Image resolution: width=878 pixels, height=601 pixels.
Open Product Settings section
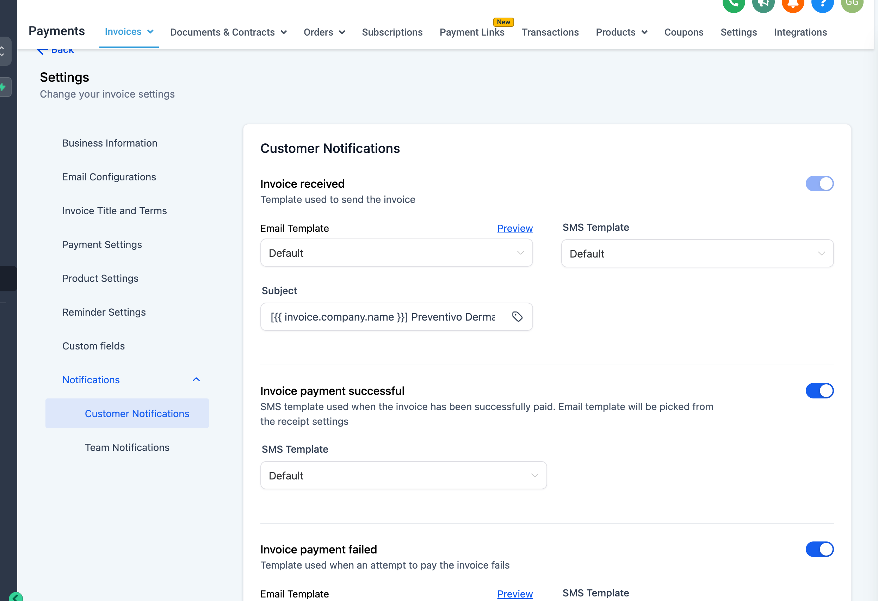[100, 278]
